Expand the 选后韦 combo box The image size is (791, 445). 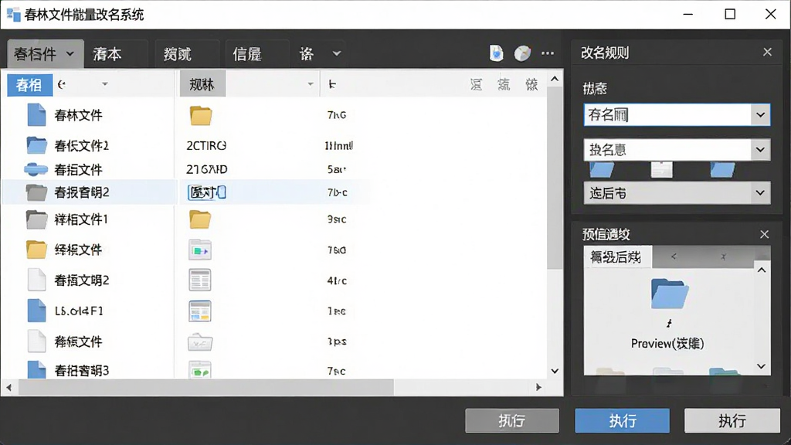[x=760, y=192]
